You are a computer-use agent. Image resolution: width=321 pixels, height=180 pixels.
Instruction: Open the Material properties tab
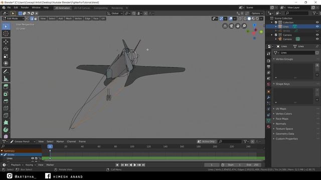pyautogui.click(x=269, y=126)
